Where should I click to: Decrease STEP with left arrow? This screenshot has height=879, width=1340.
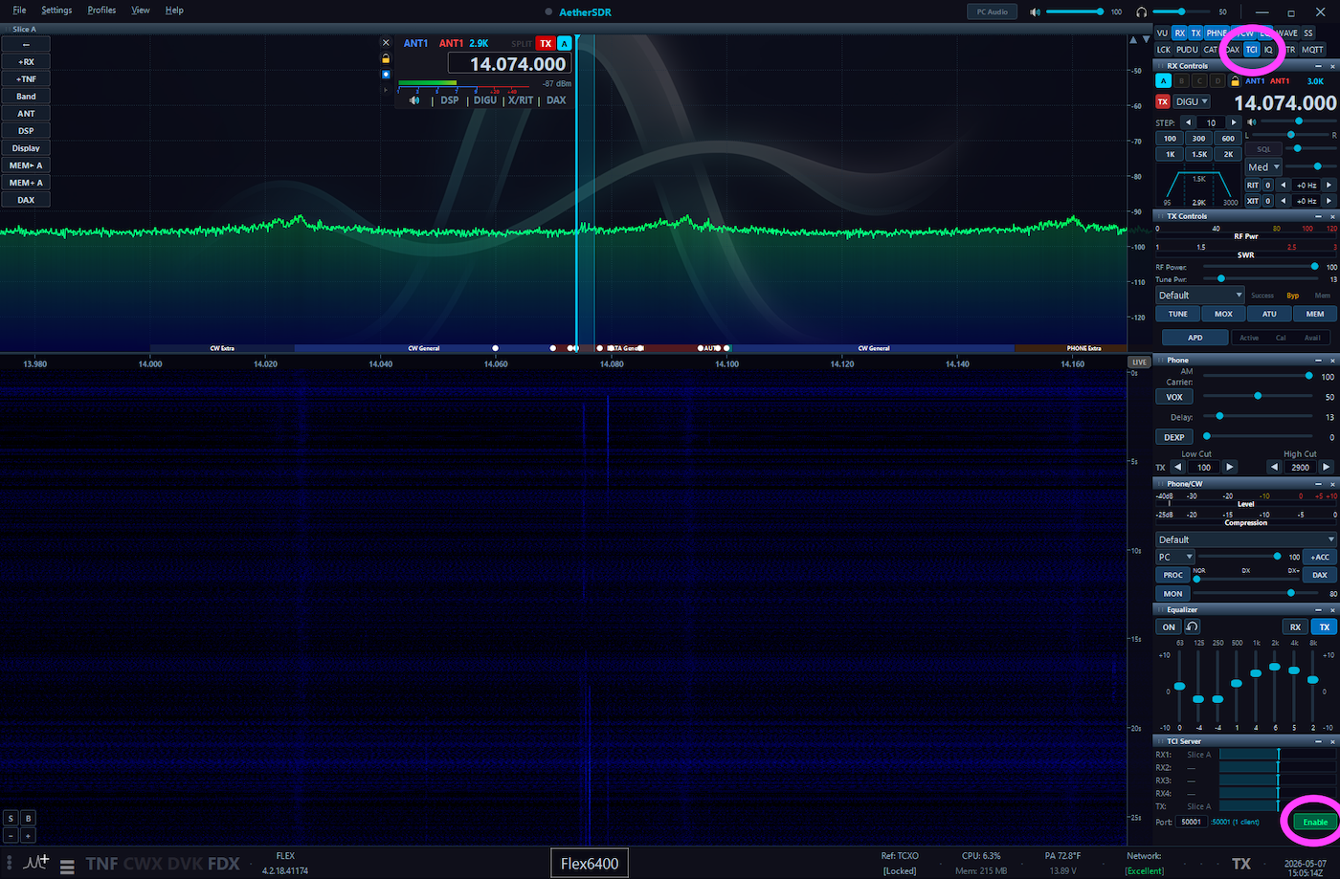tap(1189, 122)
